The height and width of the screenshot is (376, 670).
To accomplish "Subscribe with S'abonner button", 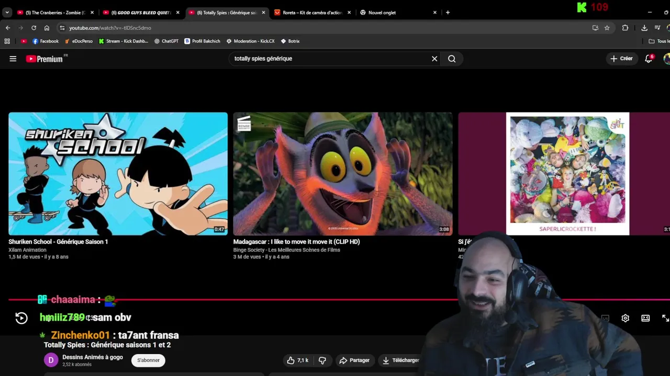I will point(148,360).
